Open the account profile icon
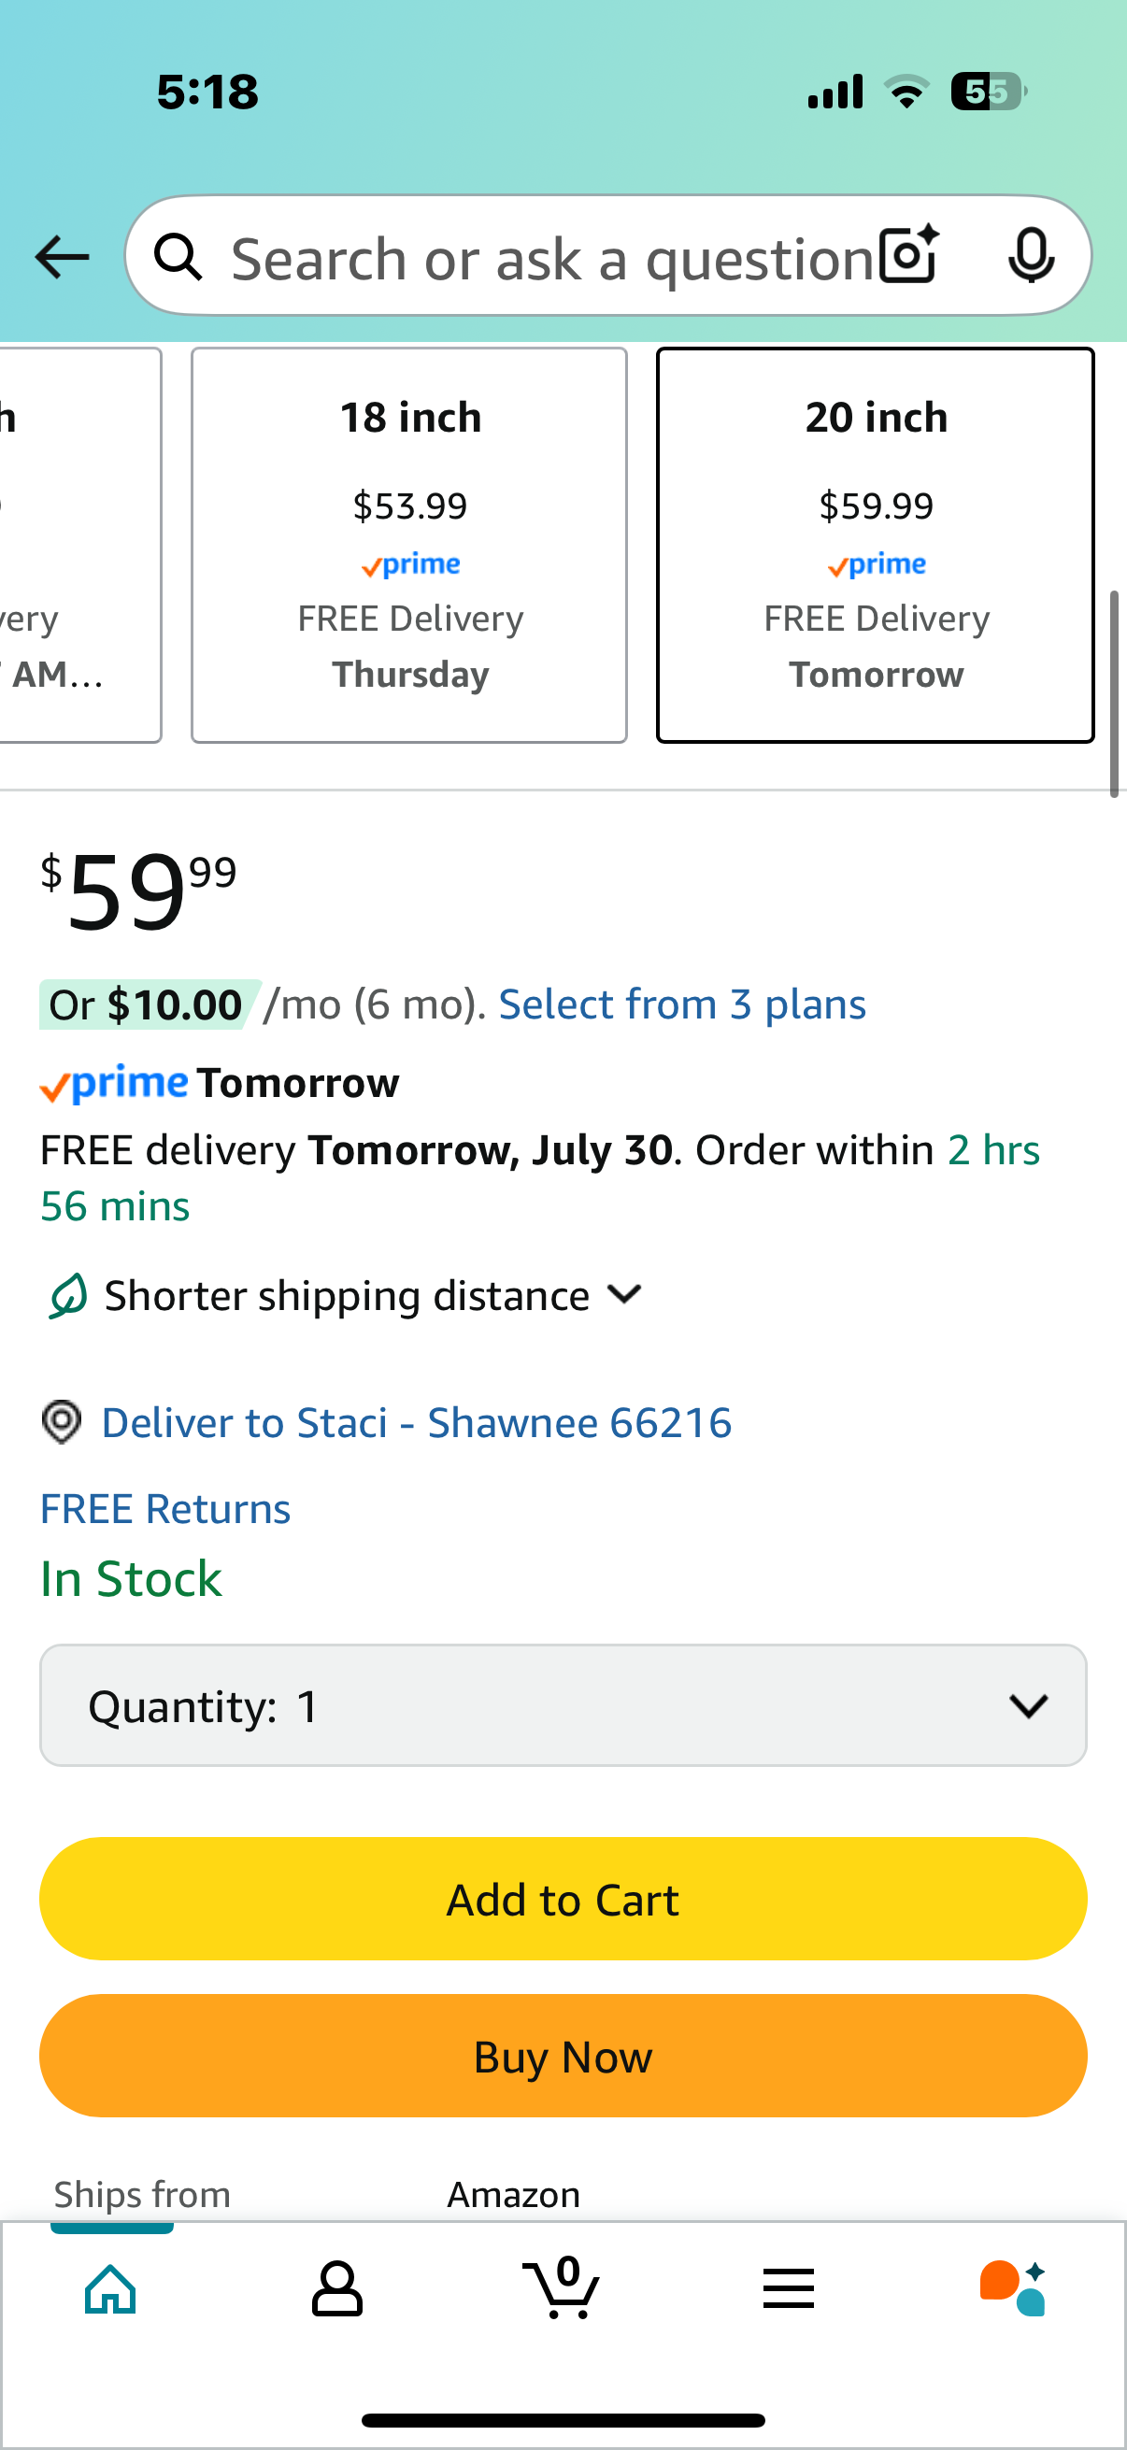This screenshot has width=1127, height=2450. coord(336,2288)
